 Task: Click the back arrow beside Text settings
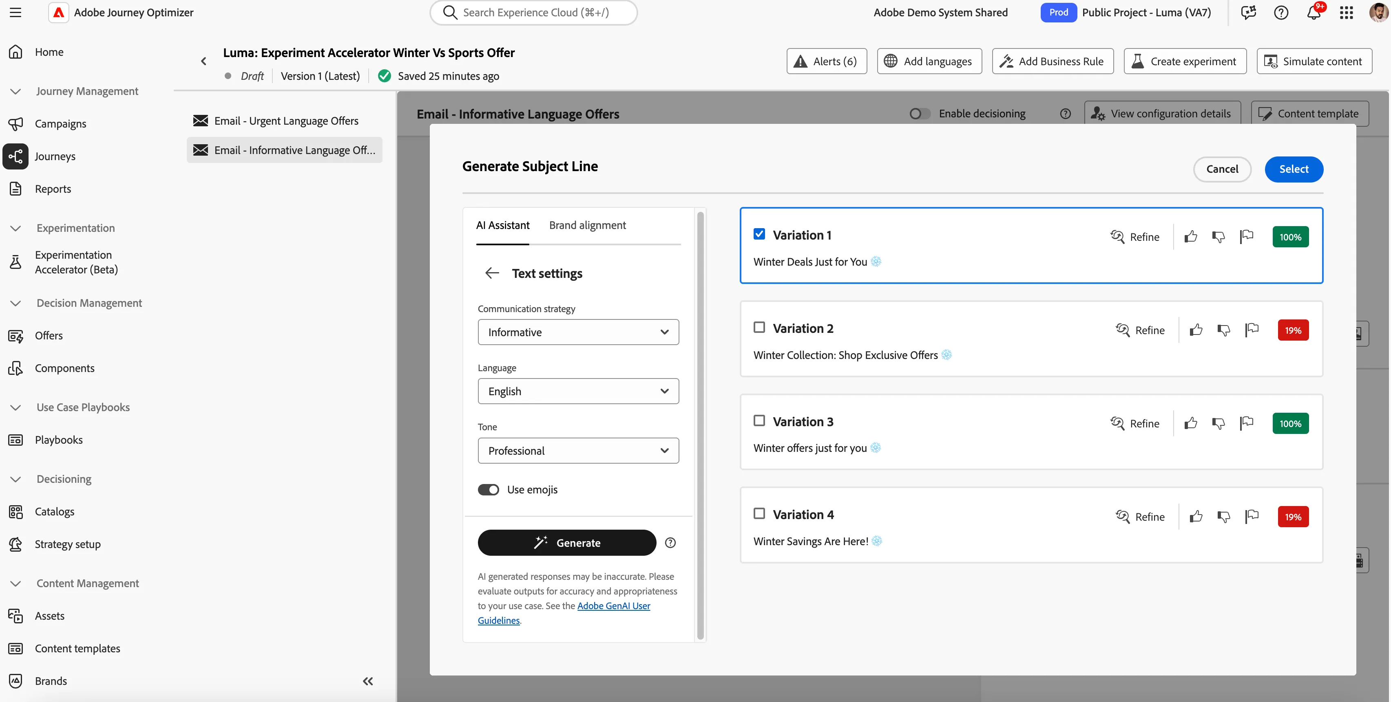click(x=491, y=273)
